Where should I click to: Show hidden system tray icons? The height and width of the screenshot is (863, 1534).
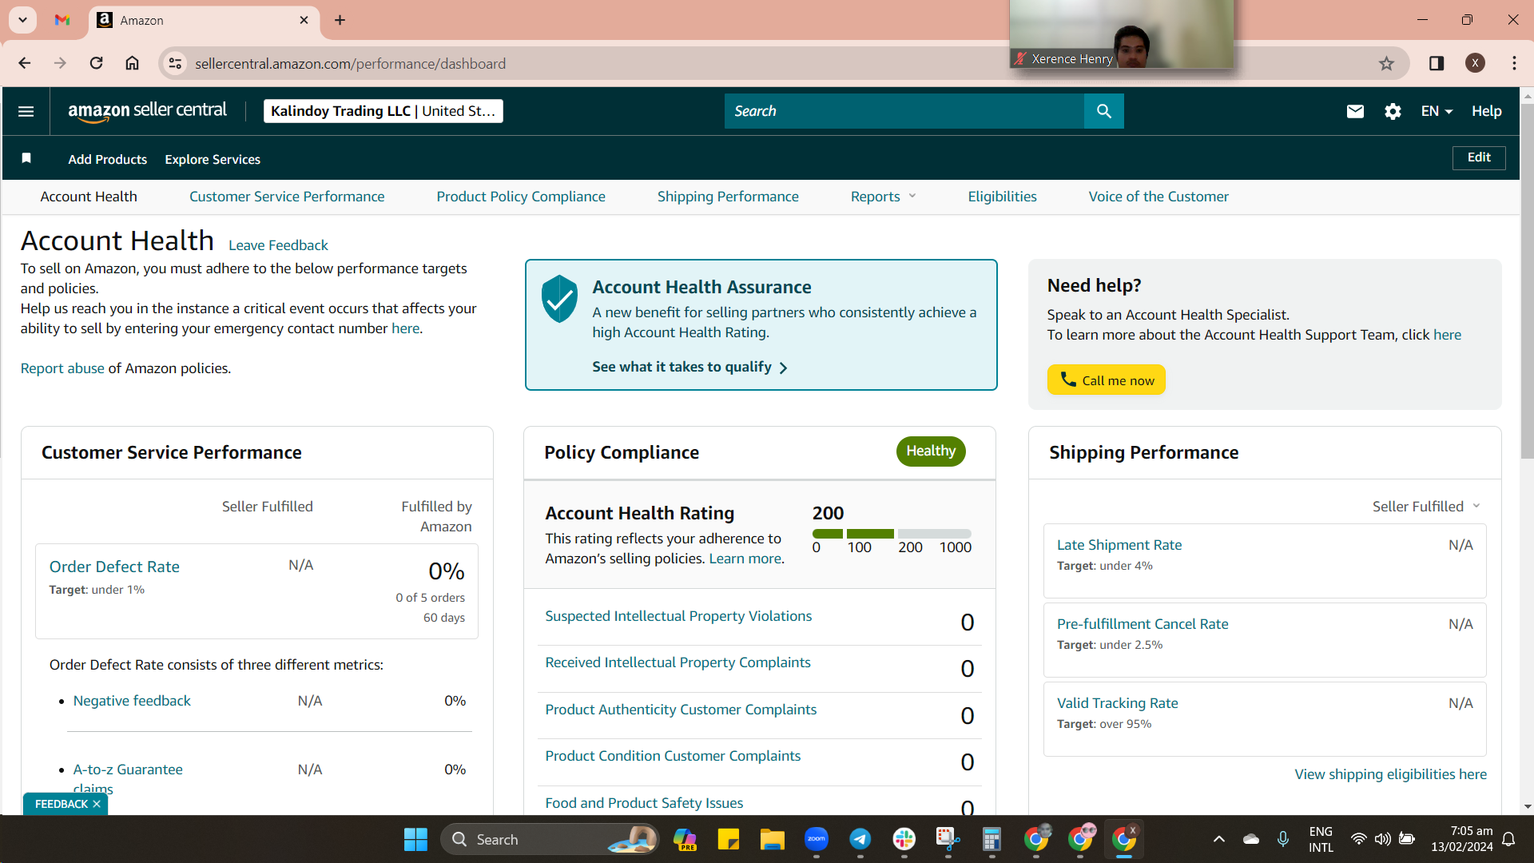(1218, 839)
